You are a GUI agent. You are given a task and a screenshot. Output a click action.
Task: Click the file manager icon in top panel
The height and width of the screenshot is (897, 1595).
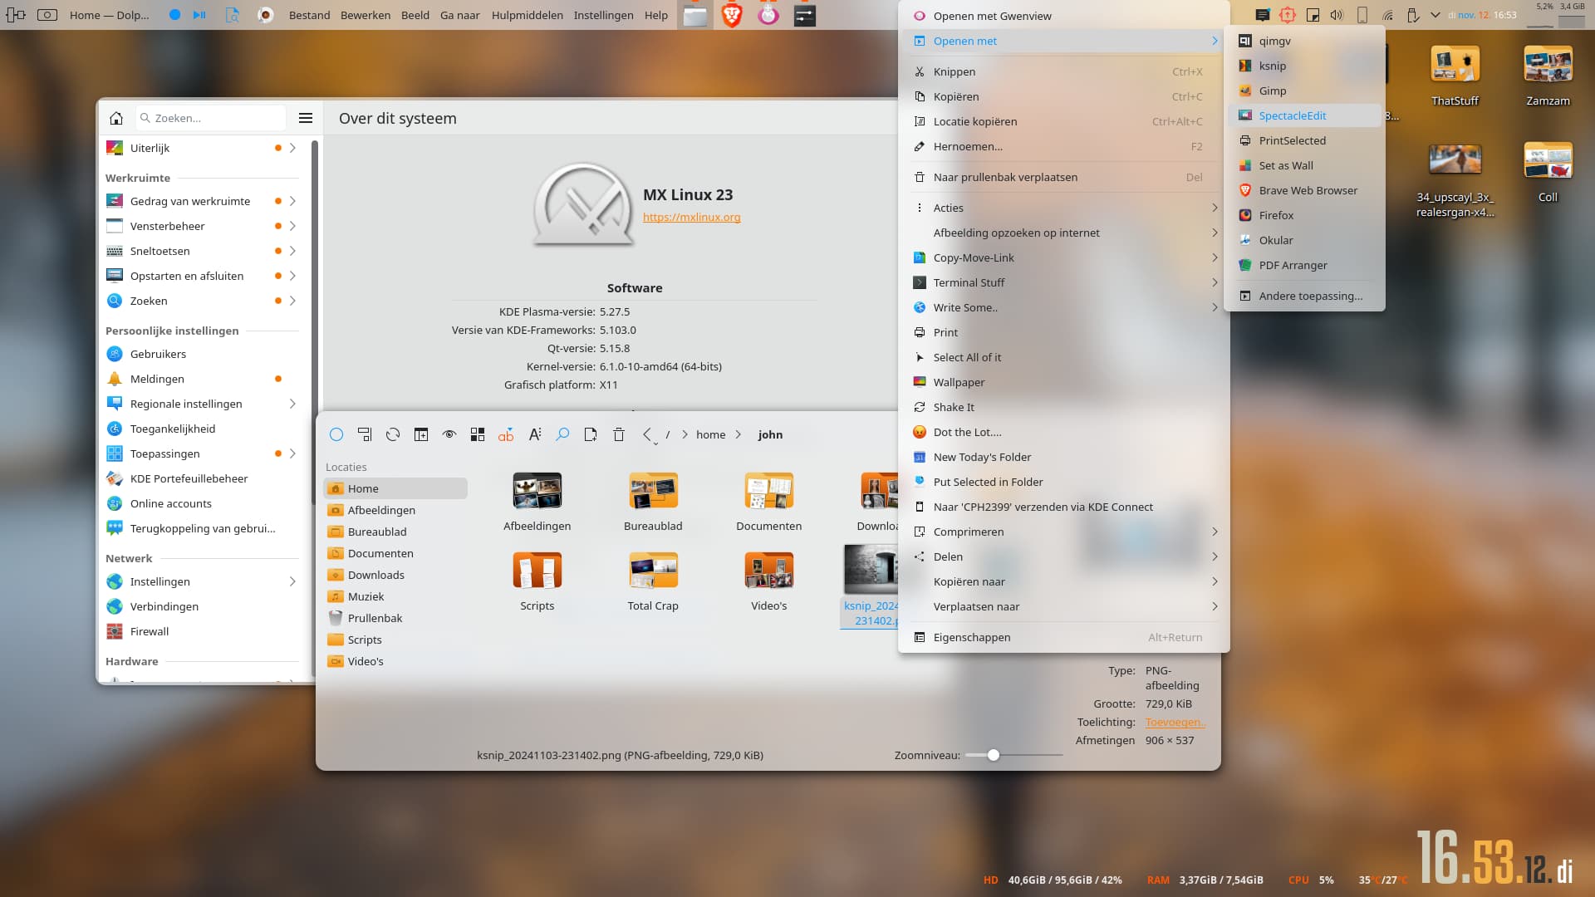click(695, 15)
